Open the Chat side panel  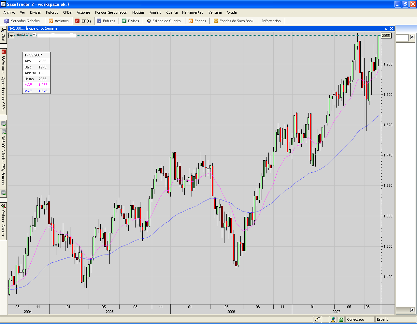pyautogui.click(x=3, y=35)
